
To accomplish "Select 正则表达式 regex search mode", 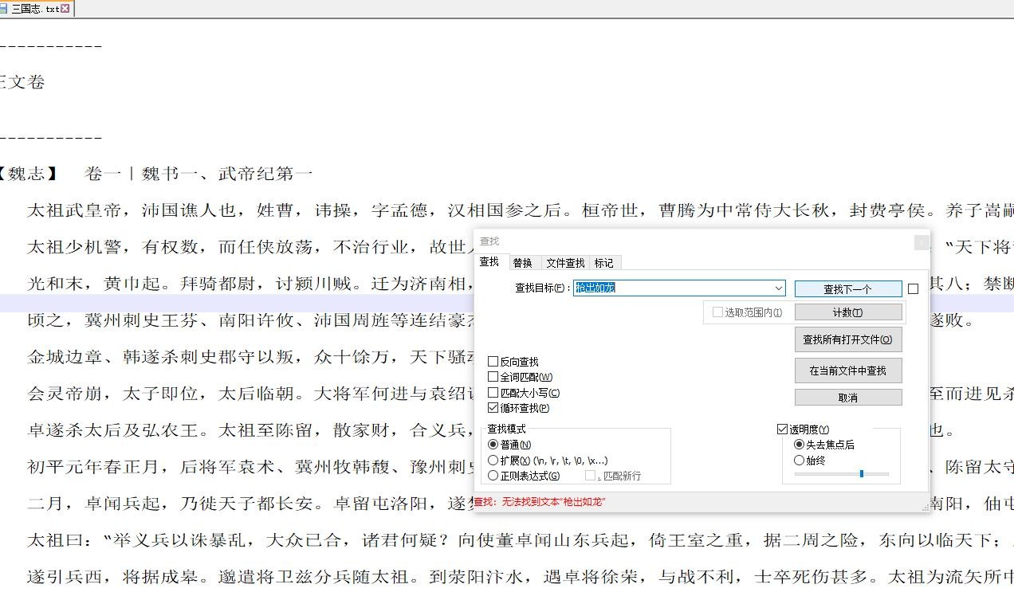I will pos(493,476).
